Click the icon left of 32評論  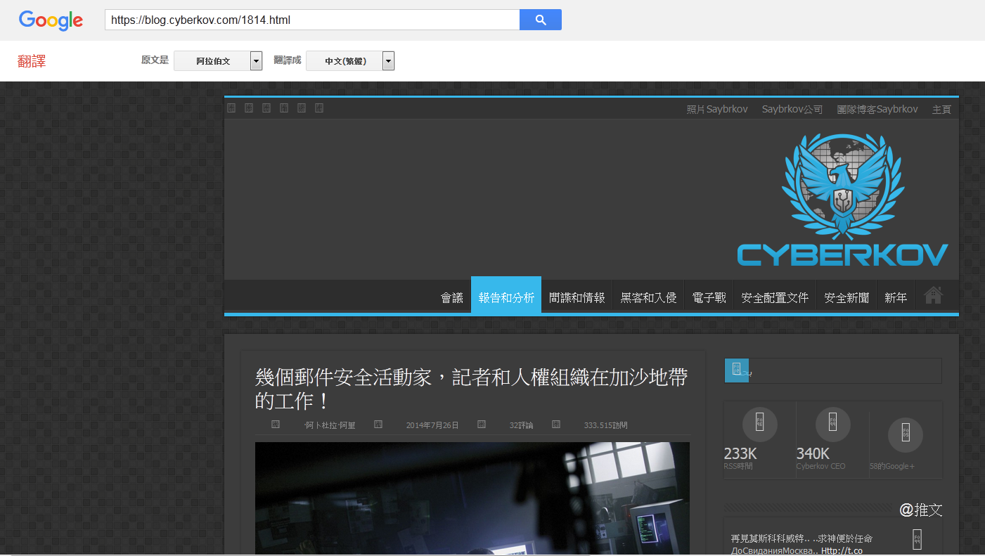(482, 425)
